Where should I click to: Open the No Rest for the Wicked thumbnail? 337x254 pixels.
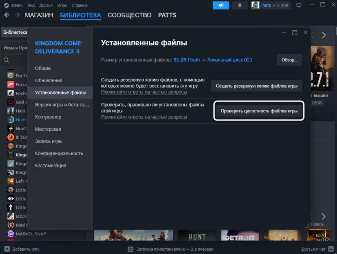320,235
